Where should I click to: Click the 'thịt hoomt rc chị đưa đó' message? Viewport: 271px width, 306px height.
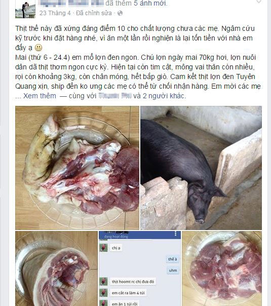click(x=133, y=282)
